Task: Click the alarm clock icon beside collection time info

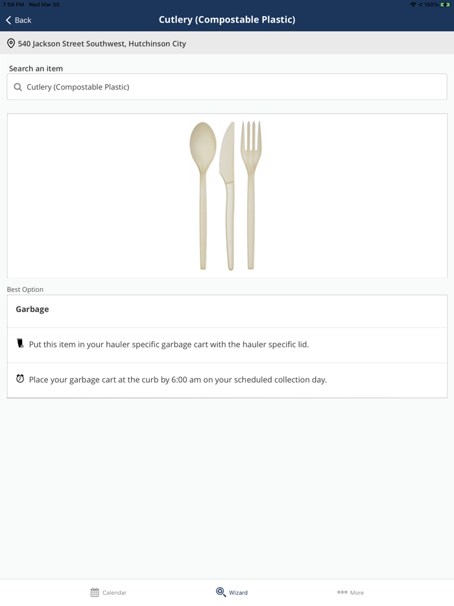Action: tap(20, 379)
